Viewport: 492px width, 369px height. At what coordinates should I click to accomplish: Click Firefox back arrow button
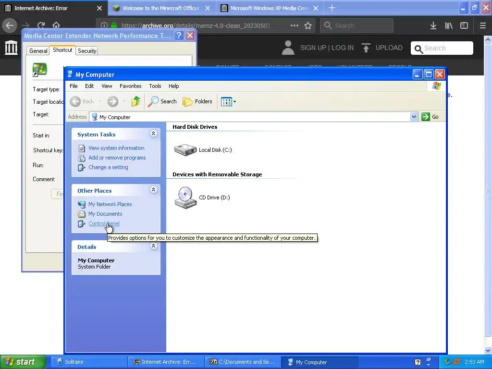(x=10, y=25)
